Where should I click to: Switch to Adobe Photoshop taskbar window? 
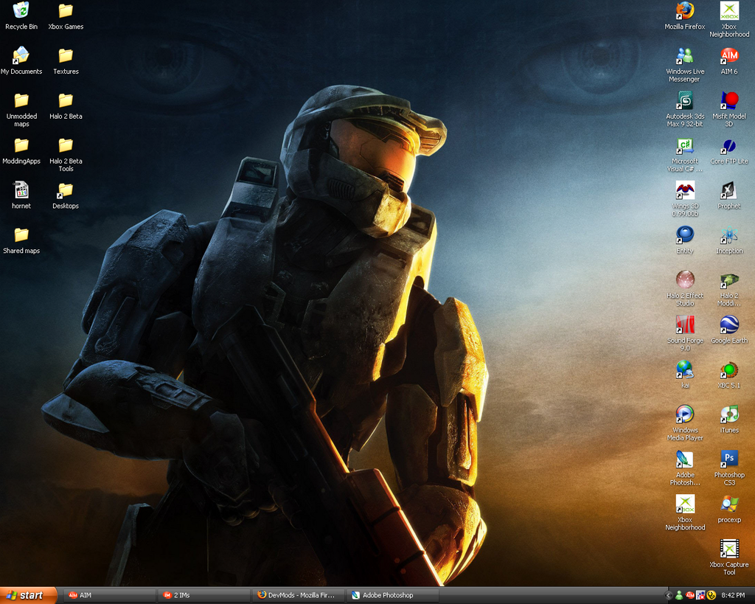pos(393,595)
